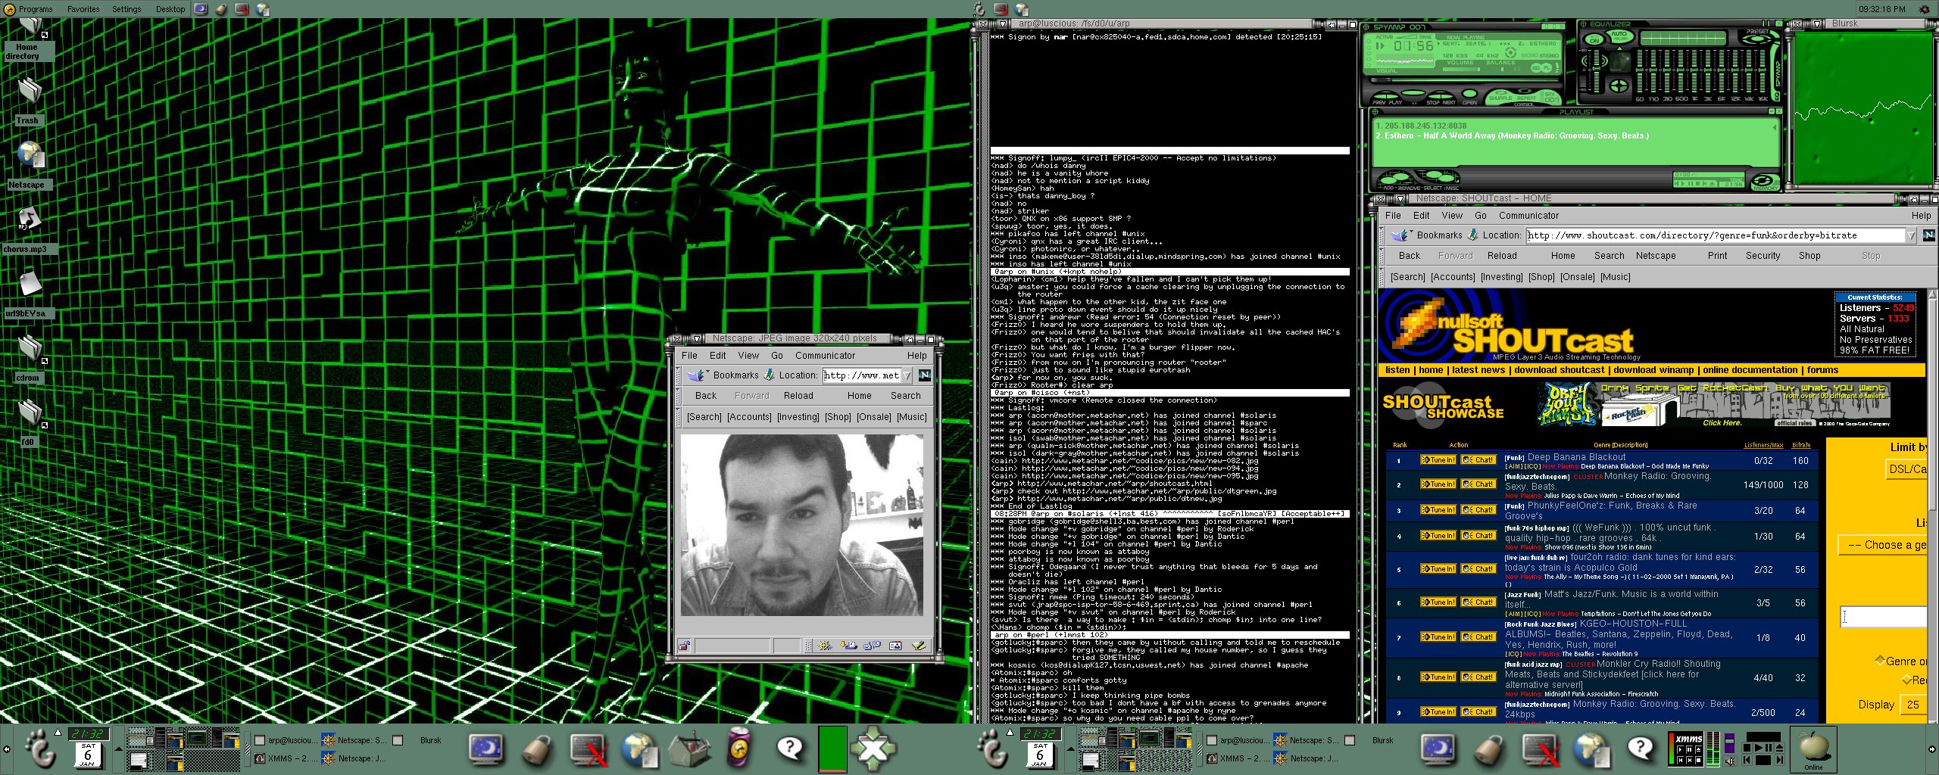Select the Genre radio button
Viewport: 1939px width, 775px height.
click(1880, 661)
